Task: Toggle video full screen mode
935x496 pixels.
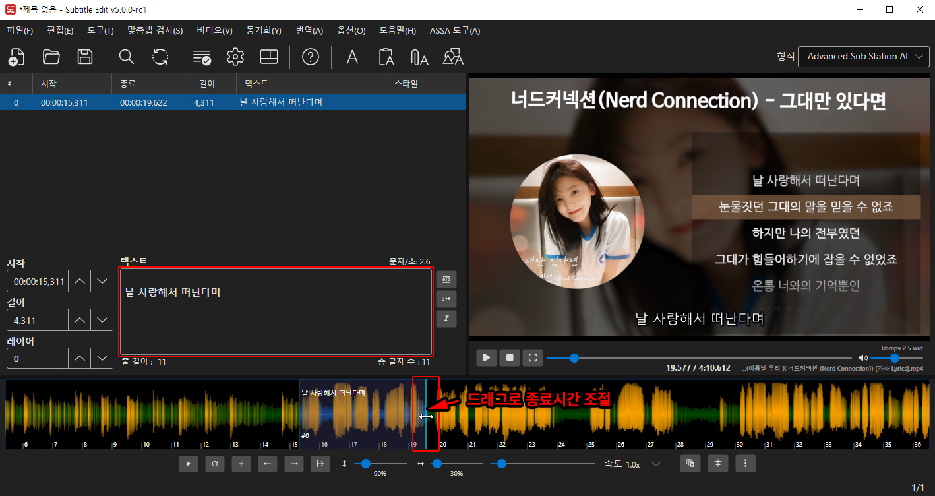Action: click(x=533, y=357)
